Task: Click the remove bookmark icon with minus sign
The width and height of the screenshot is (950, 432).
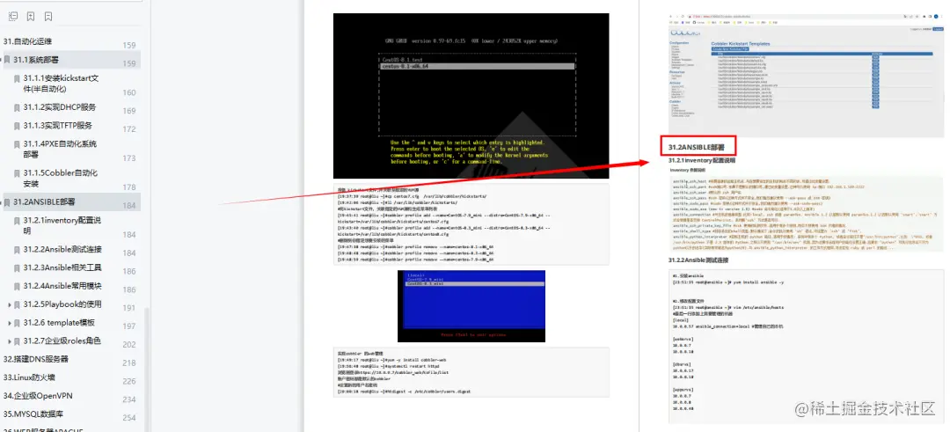Action: point(48,17)
